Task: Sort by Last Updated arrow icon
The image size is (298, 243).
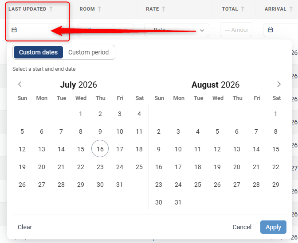Action: tap(51, 9)
